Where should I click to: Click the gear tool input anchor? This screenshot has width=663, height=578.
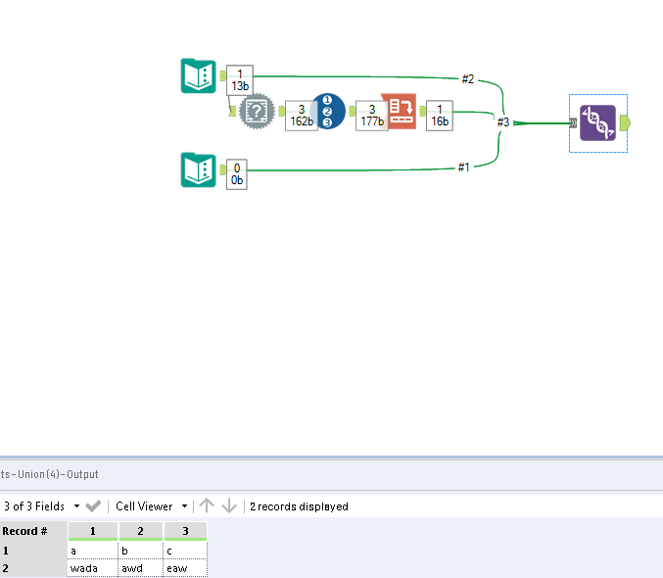click(232, 112)
